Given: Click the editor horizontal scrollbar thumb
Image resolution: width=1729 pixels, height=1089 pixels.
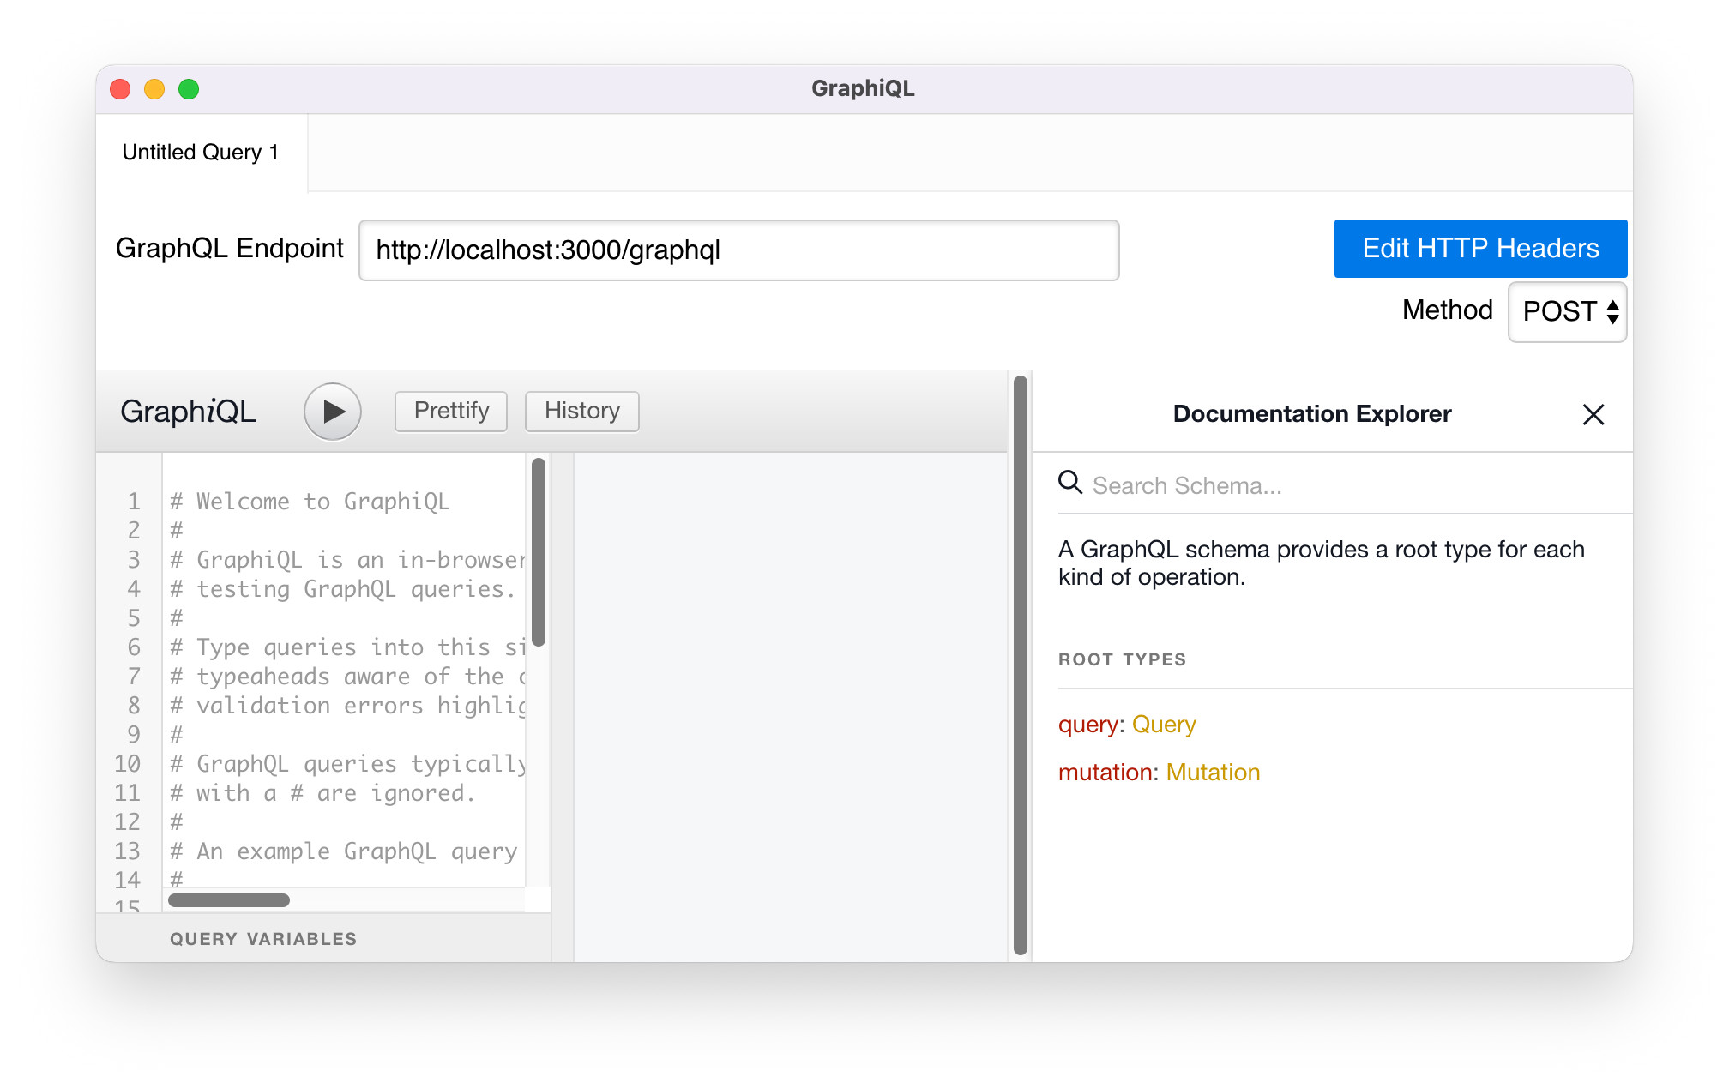Looking at the screenshot, I should tap(229, 900).
